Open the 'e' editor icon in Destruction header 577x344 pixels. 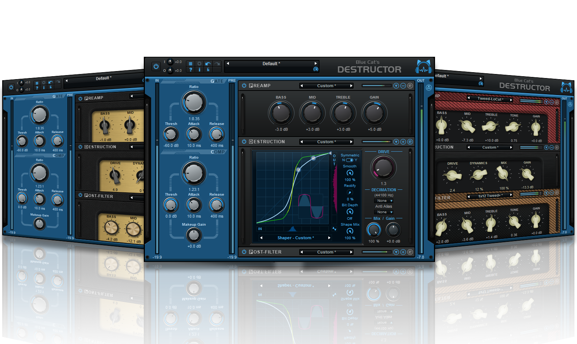410,142
